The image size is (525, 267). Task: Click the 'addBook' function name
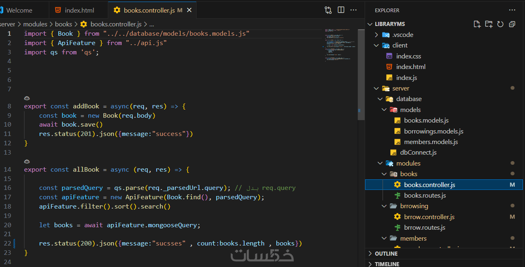coord(86,106)
